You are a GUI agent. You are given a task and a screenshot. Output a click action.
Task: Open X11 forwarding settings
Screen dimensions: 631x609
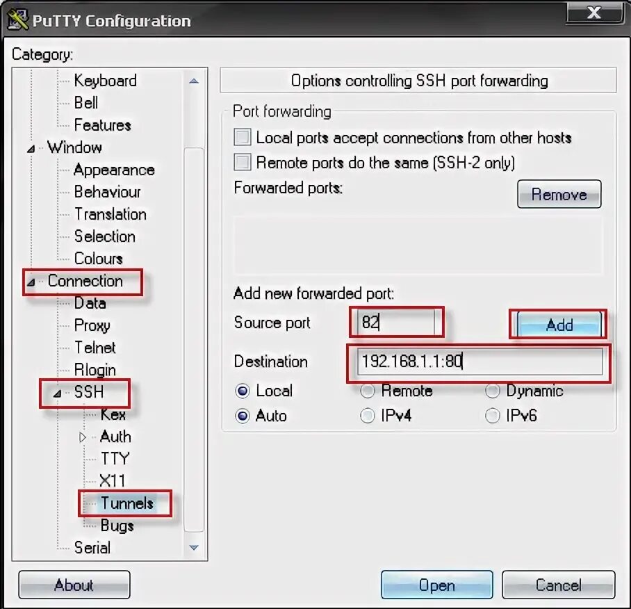[x=113, y=480]
